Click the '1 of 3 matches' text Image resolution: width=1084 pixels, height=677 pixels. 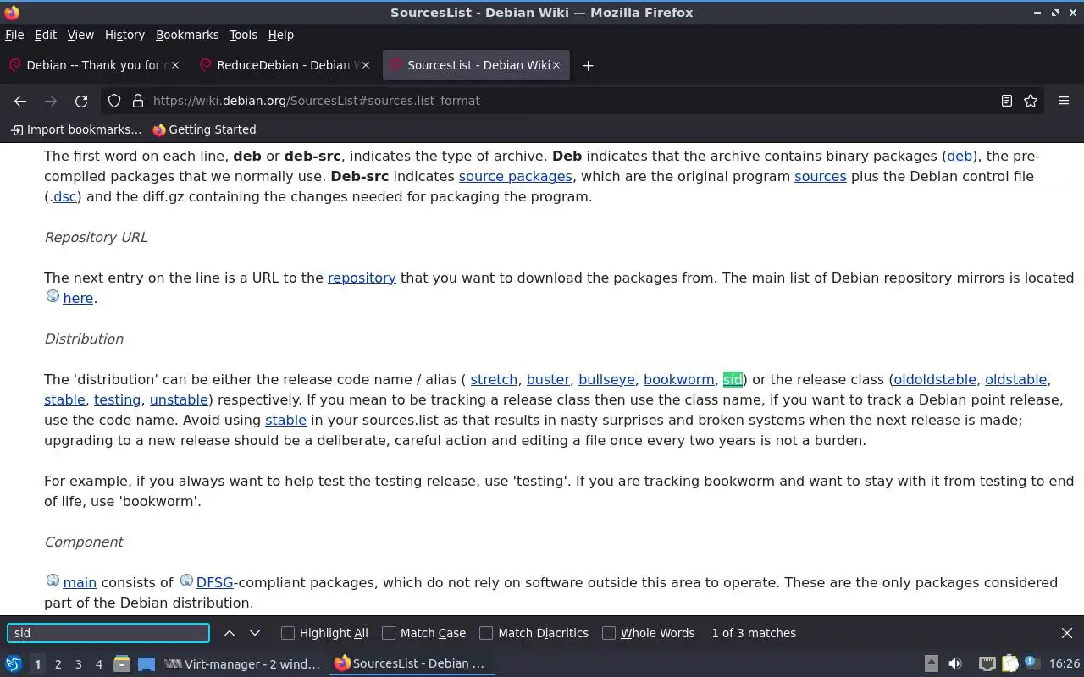click(x=754, y=633)
